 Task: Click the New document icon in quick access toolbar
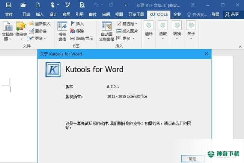(x=38, y=5)
